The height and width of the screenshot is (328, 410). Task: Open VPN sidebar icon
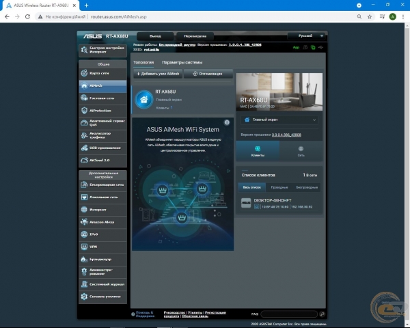click(x=84, y=247)
